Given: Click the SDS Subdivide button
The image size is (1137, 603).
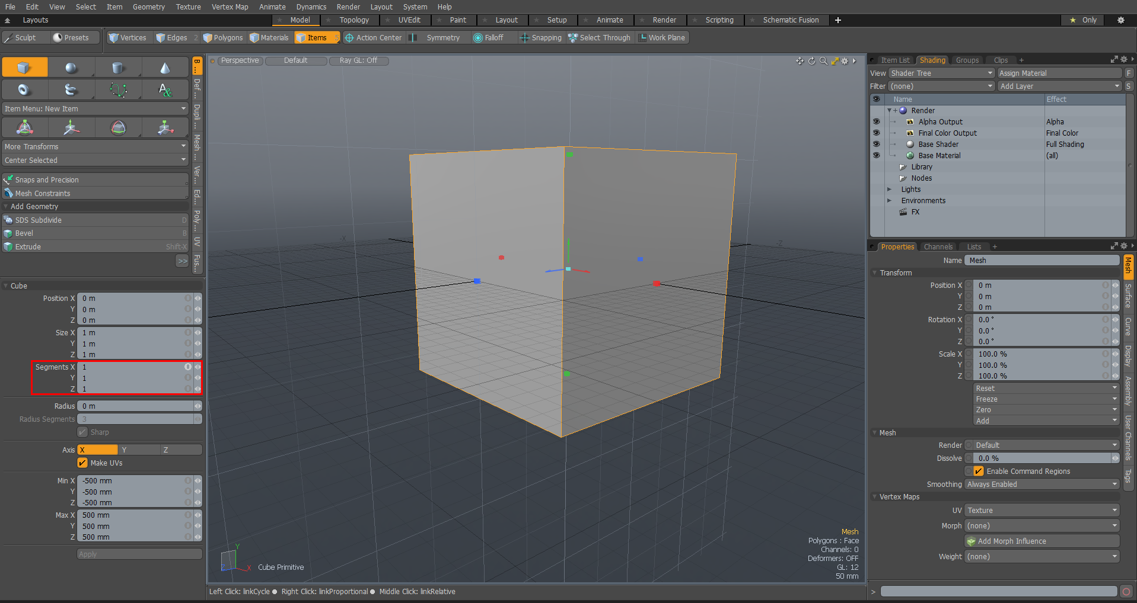Looking at the screenshot, I should pyautogui.click(x=95, y=220).
